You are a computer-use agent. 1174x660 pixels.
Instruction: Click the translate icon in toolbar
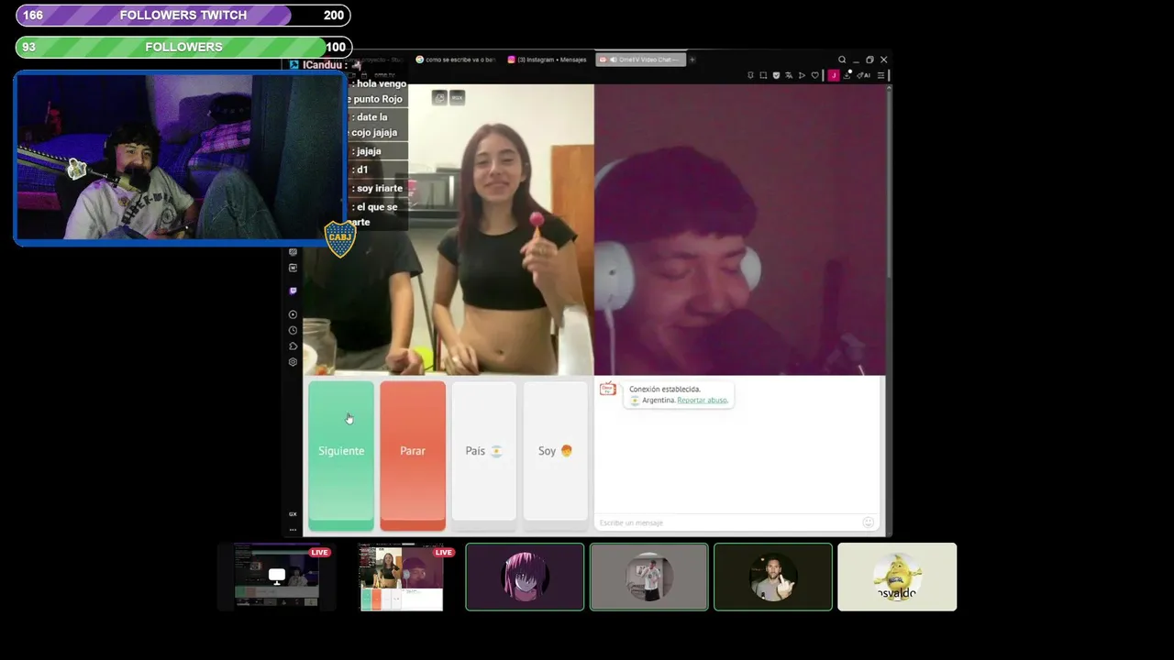point(789,75)
